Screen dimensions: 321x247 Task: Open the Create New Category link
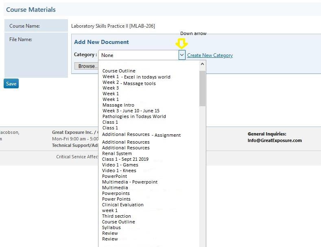coord(210,55)
